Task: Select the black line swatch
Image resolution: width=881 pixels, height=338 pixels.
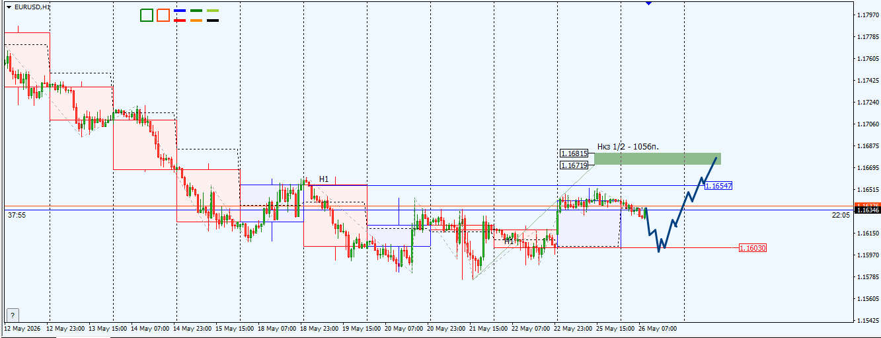Action: 213,21
